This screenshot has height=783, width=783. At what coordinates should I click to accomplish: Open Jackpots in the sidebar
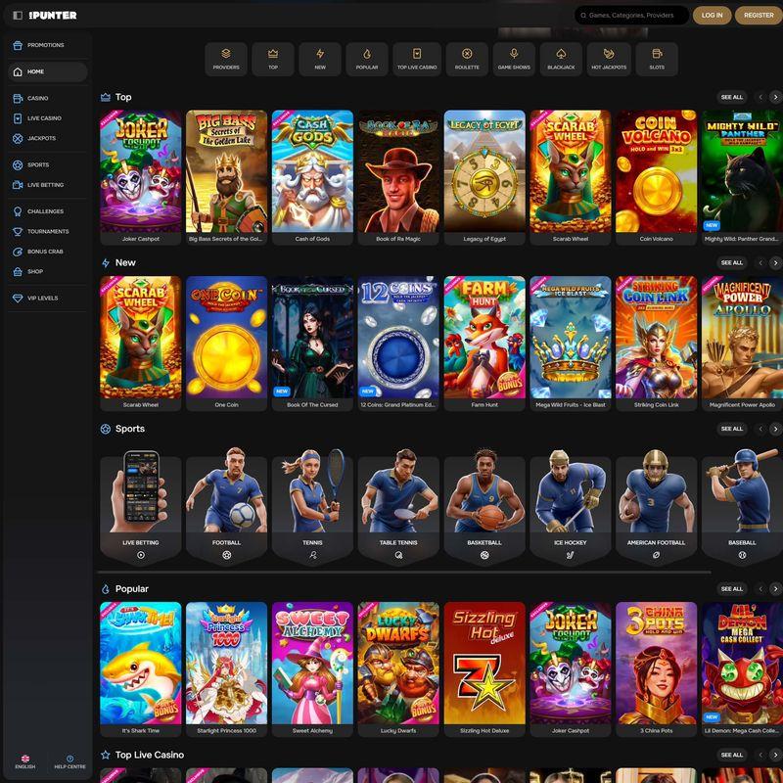pos(46,138)
